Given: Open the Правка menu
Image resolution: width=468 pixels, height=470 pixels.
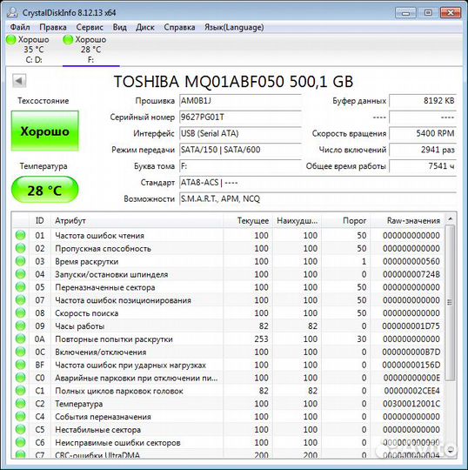Looking at the screenshot, I should pyautogui.click(x=53, y=27).
